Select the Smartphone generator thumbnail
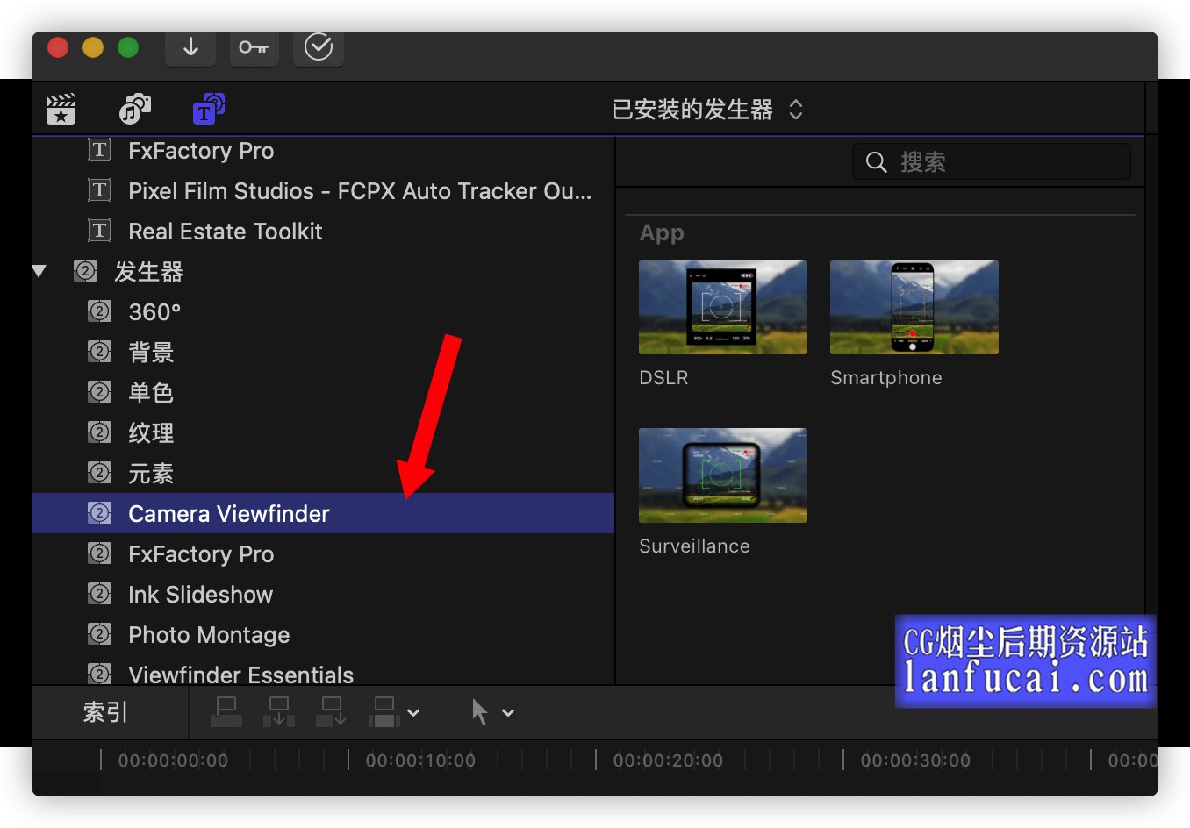 (x=914, y=307)
